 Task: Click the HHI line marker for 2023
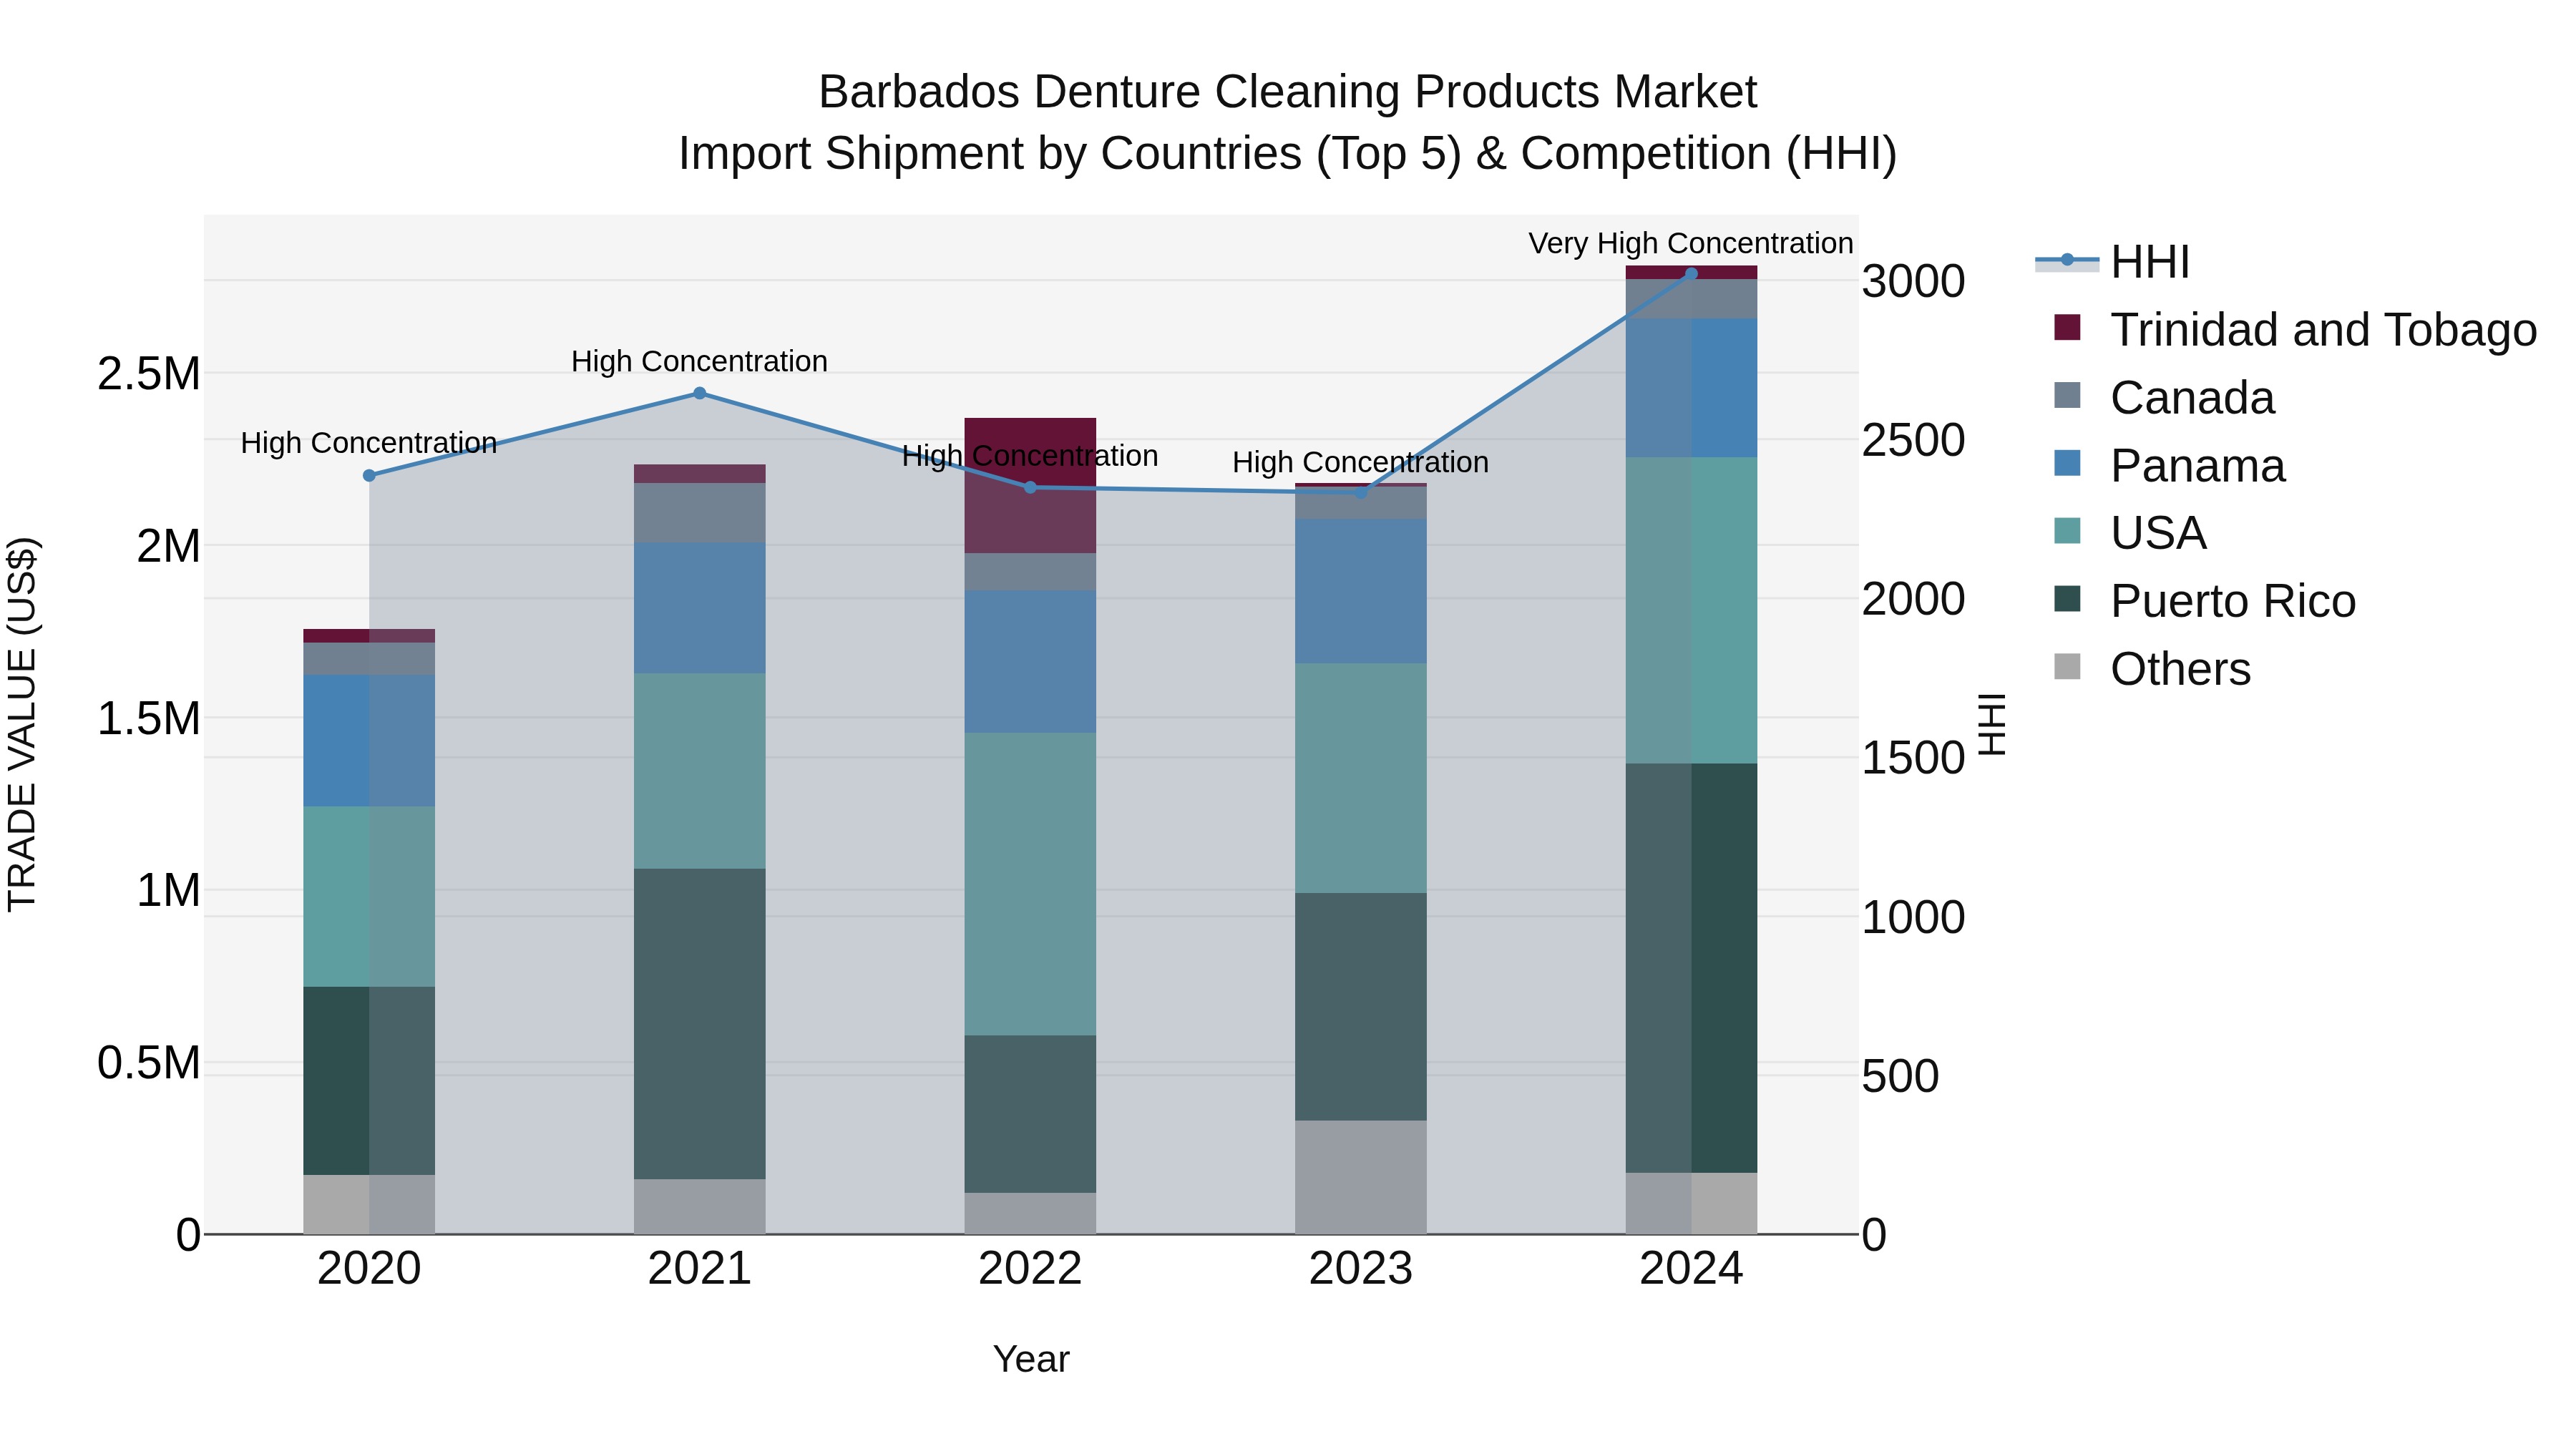coord(1361,493)
